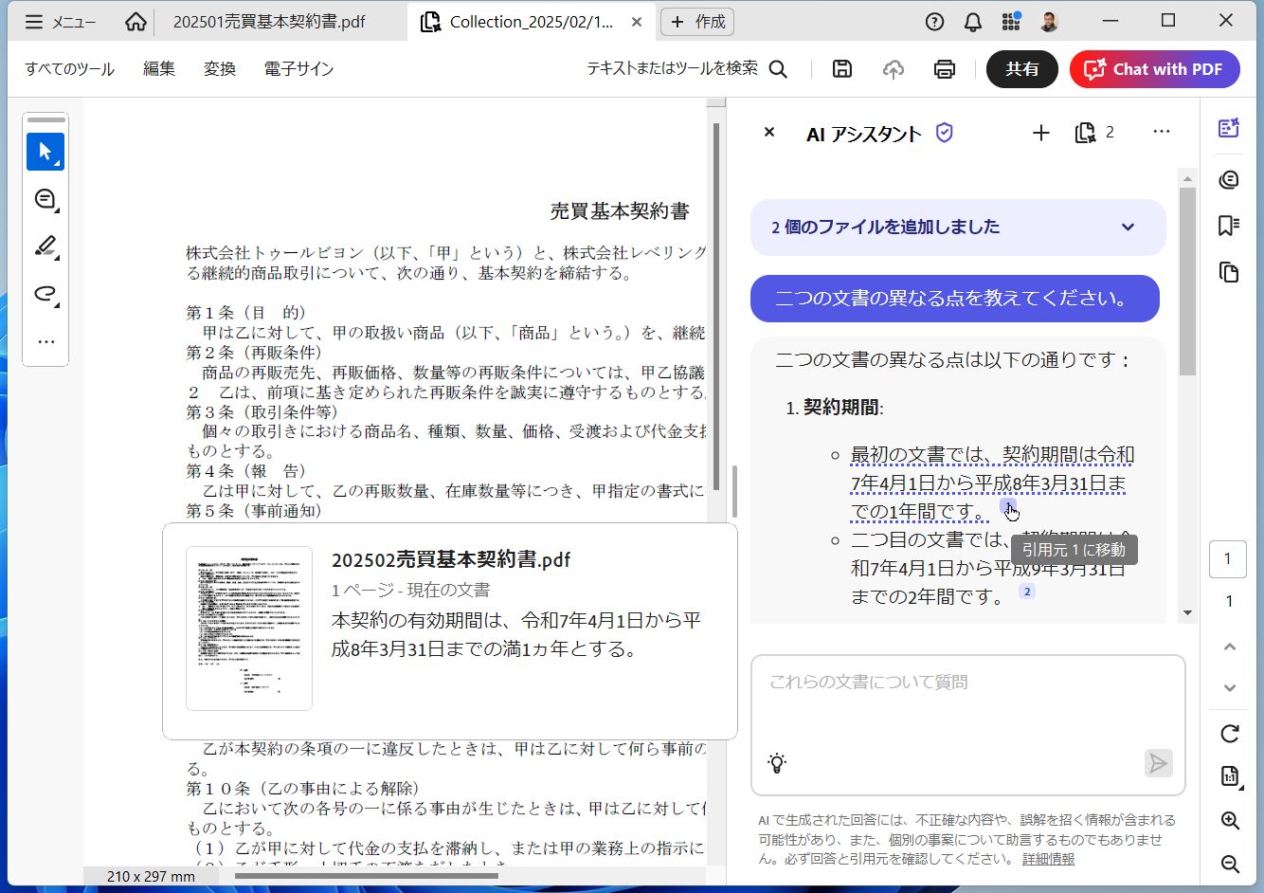This screenshot has height=893, width=1264.
Task: Click the zoom in magnifier icon
Action: [x=1229, y=821]
